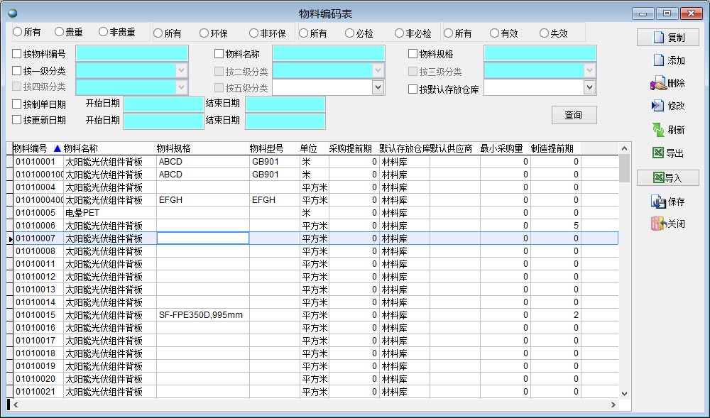Open the 按一级分类 dropdown list
710x418 pixels.
pyautogui.click(x=181, y=70)
